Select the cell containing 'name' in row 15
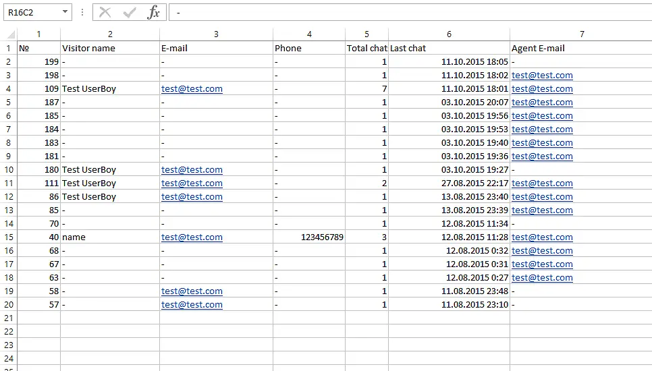The width and height of the screenshot is (652, 371). 109,237
